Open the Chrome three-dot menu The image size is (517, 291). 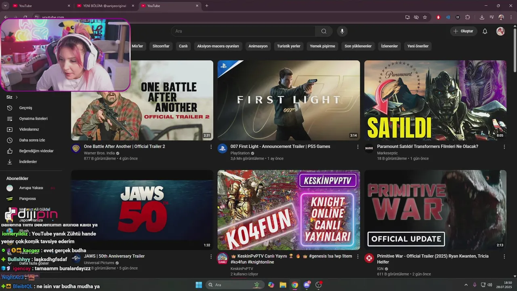tap(511, 17)
